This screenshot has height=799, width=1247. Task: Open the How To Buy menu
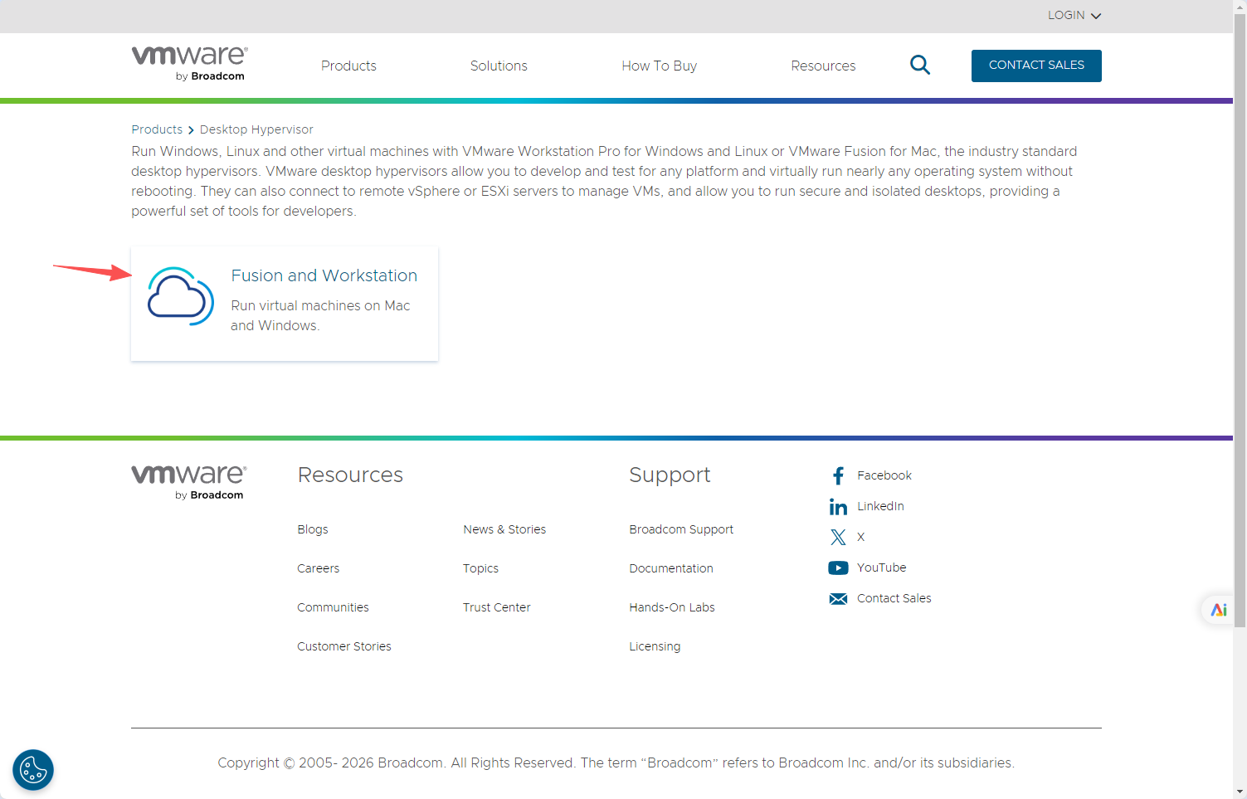click(x=659, y=66)
